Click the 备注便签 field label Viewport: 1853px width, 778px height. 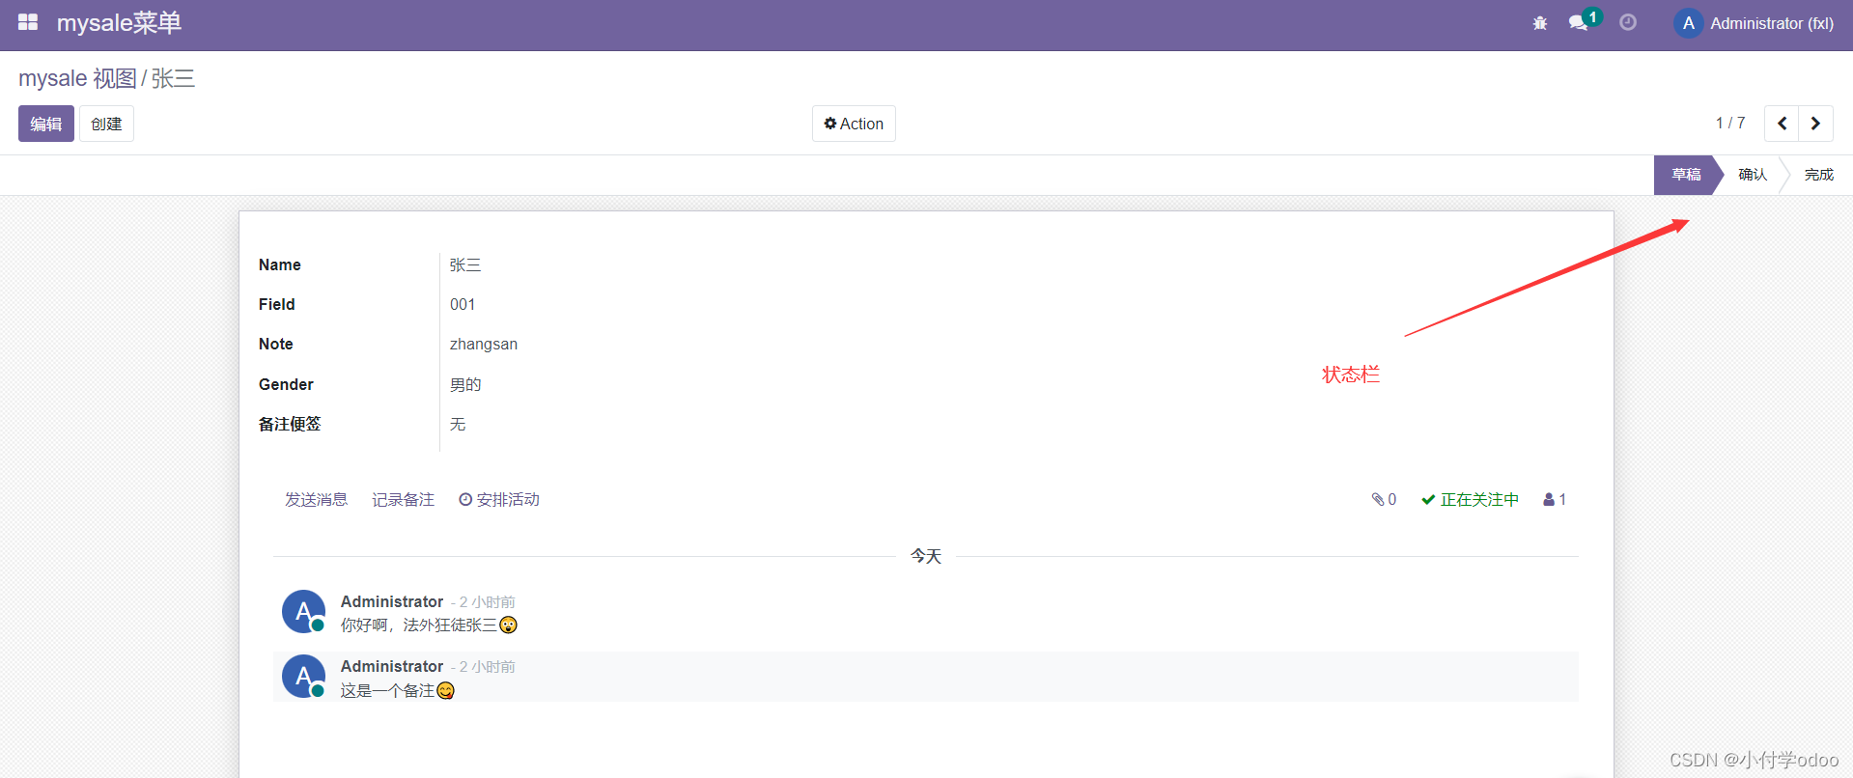tap(290, 424)
